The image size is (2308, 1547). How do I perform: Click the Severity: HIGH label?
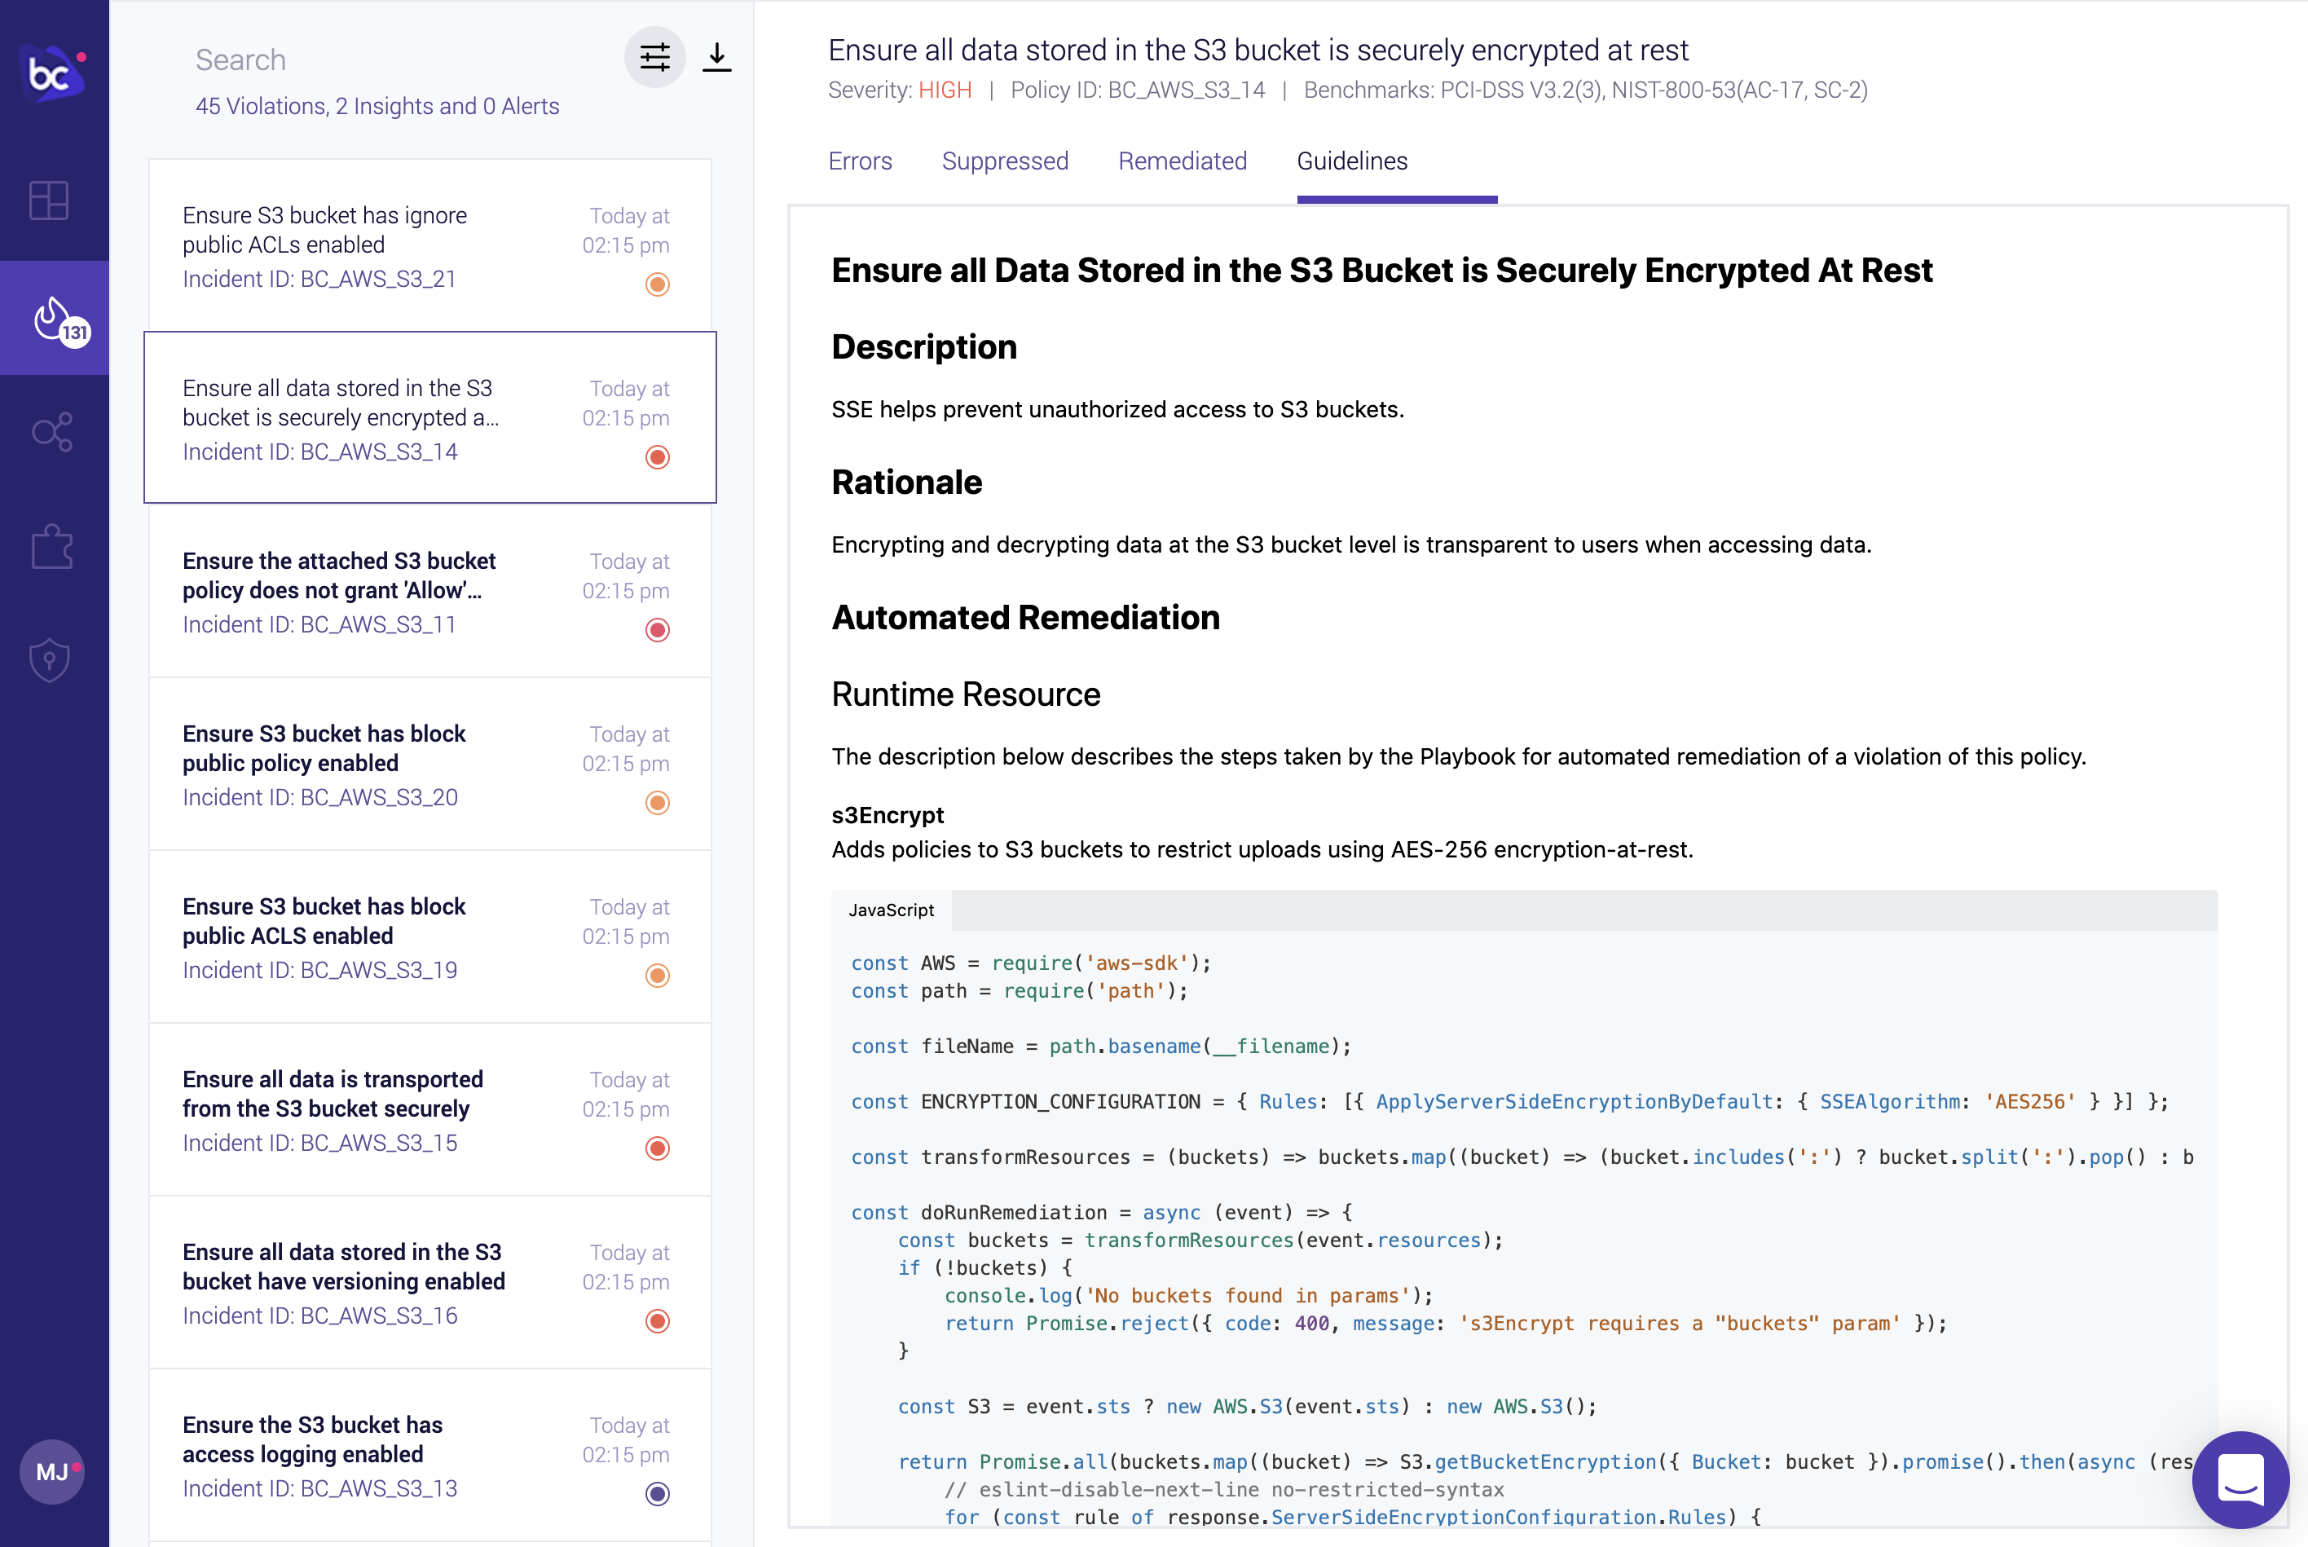(x=900, y=90)
